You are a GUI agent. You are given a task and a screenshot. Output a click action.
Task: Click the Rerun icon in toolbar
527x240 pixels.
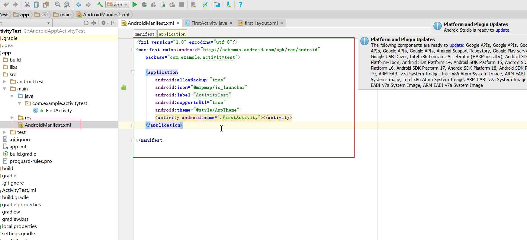click(172, 5)
